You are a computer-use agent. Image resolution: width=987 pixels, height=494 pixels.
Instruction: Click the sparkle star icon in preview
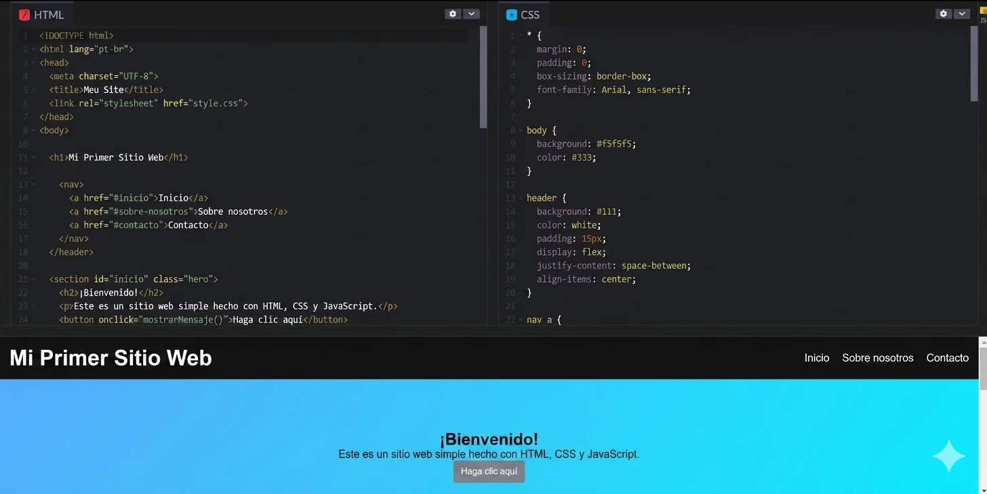click(949, 456)
